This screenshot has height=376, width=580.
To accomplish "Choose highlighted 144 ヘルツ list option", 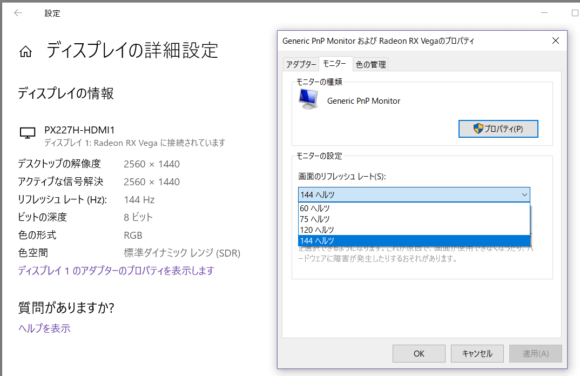I will coord(414,240).
